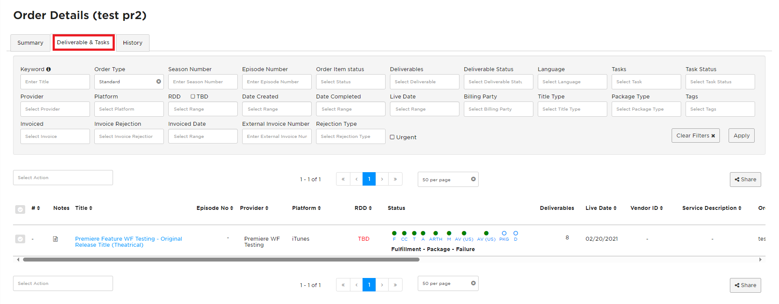Click page 1 in bottom pagination
Image resolution: width=779 pixels, height=304 pixels.
click(369, 285)
